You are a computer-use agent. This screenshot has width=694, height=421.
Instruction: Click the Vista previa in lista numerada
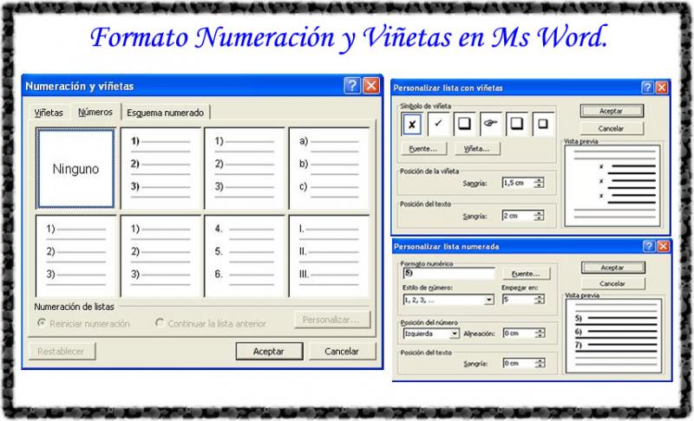tap(614, 336)
